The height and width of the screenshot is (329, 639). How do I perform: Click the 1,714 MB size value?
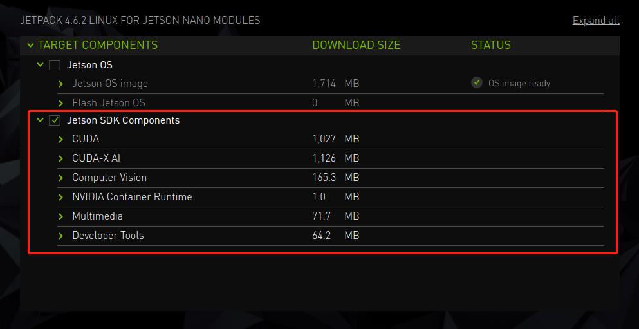tap(336, 84)
